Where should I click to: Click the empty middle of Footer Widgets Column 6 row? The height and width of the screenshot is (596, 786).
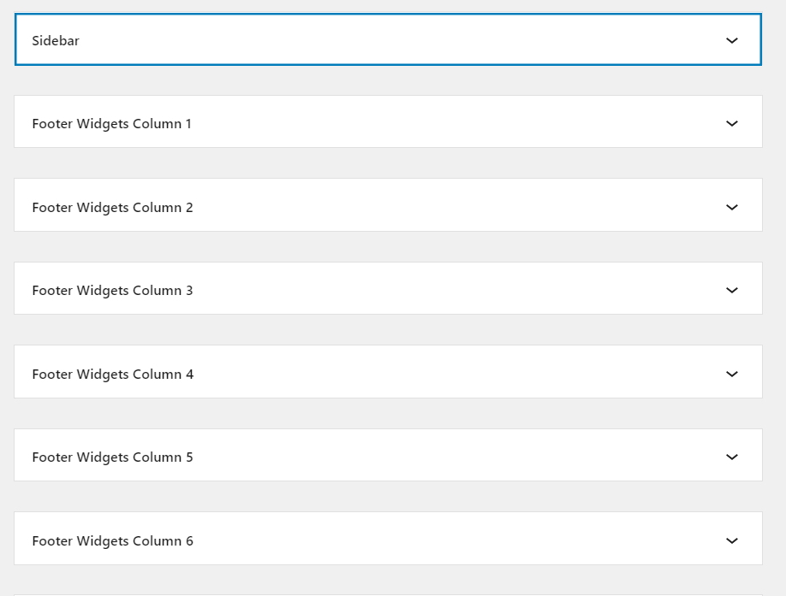point(388,539)
